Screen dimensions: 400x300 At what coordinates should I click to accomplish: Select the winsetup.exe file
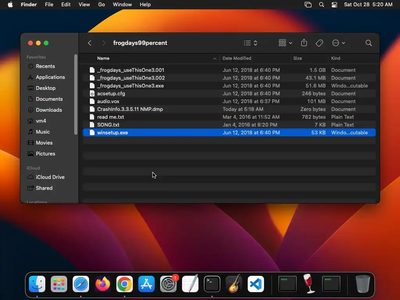tap(229, 132)
